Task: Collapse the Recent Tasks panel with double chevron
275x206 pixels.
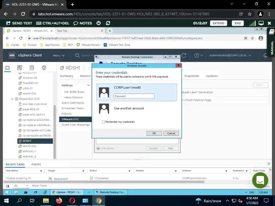Action: [x=269, y=164]
